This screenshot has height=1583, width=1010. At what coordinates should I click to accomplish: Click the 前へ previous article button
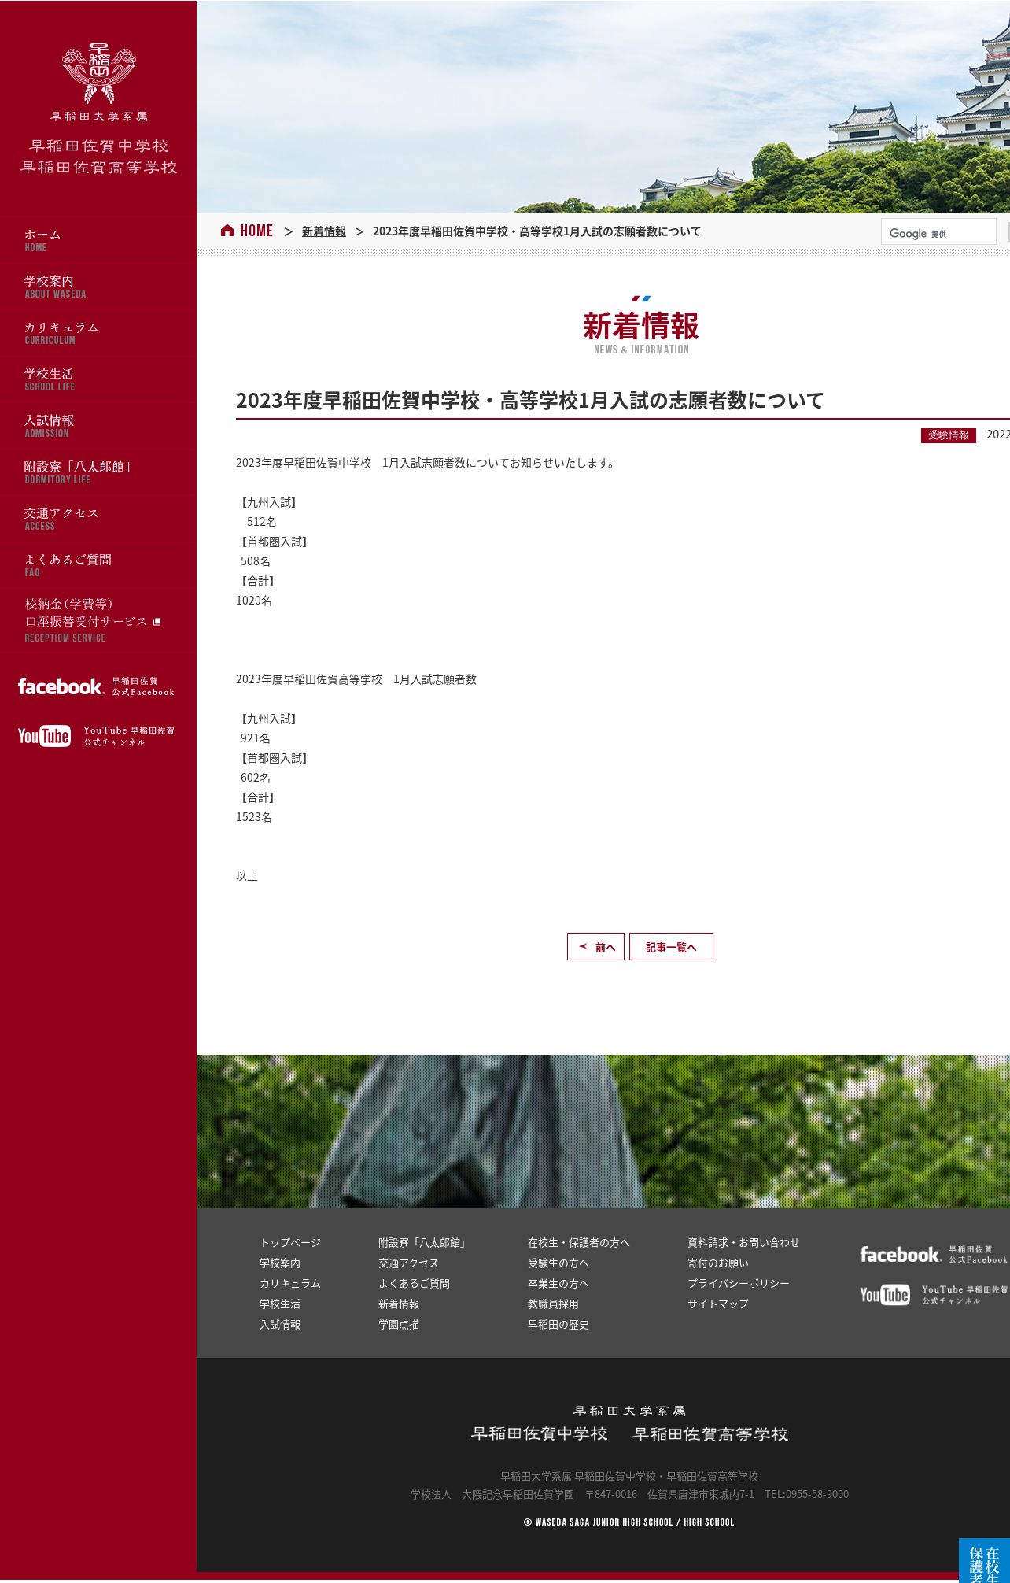(x=595, y=947)
